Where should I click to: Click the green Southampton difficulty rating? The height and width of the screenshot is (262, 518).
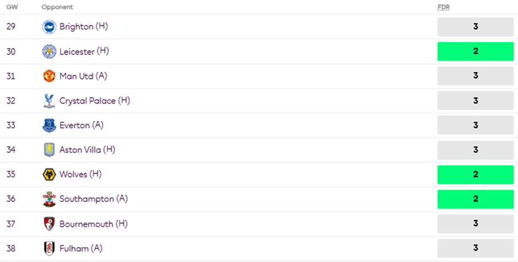pos(475,199)
